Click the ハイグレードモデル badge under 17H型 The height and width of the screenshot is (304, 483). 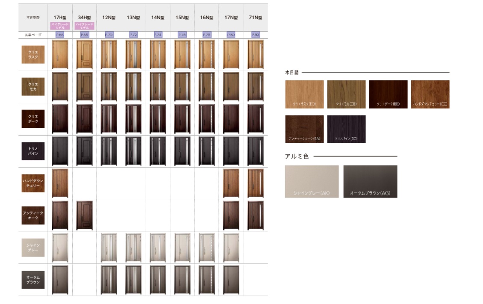click(60, 26)
